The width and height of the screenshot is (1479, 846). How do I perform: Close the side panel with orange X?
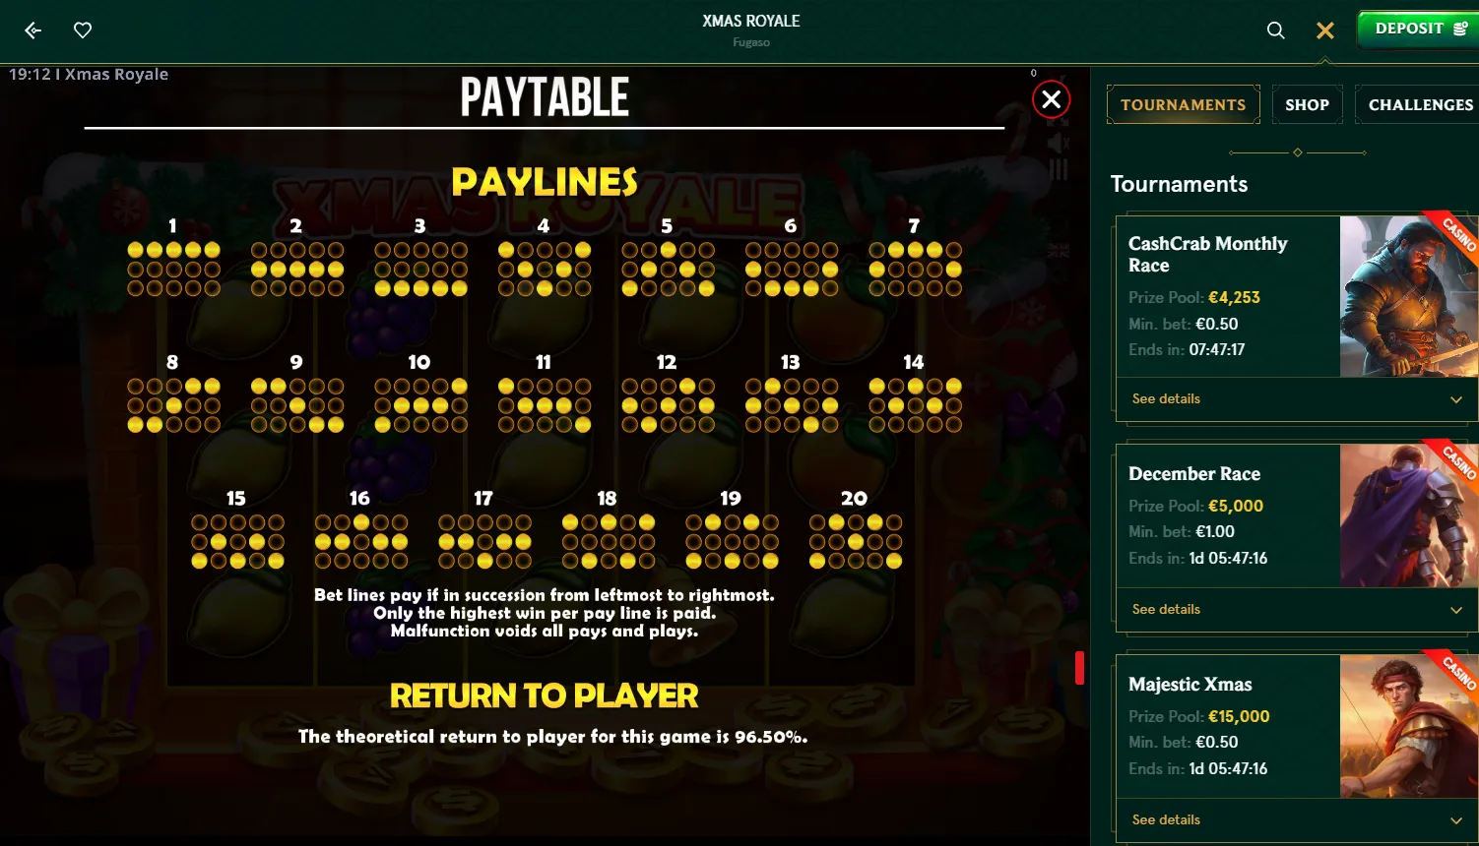(x=1325, y=30)
